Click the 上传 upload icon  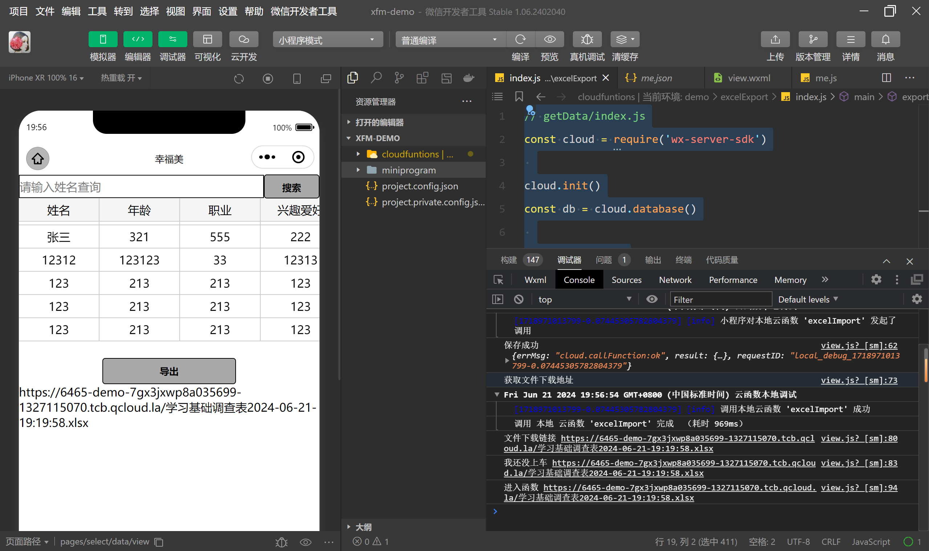(x=775, y=39)
